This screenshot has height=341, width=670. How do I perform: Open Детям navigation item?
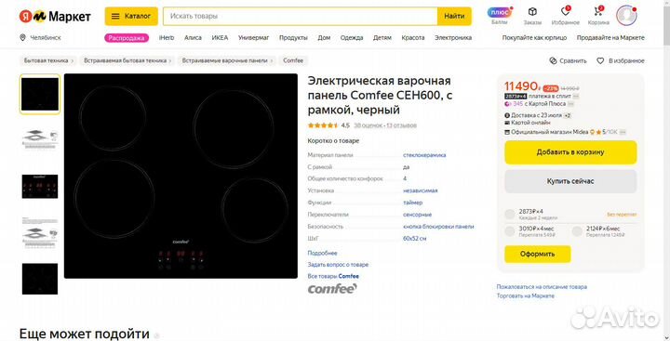coord(382,37)
